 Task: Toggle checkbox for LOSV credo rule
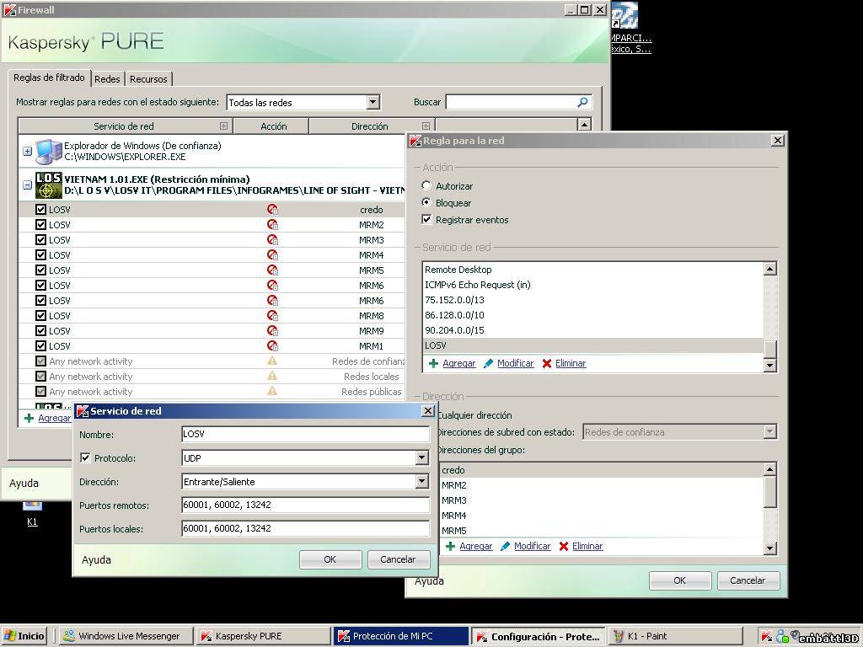point(40,209)
